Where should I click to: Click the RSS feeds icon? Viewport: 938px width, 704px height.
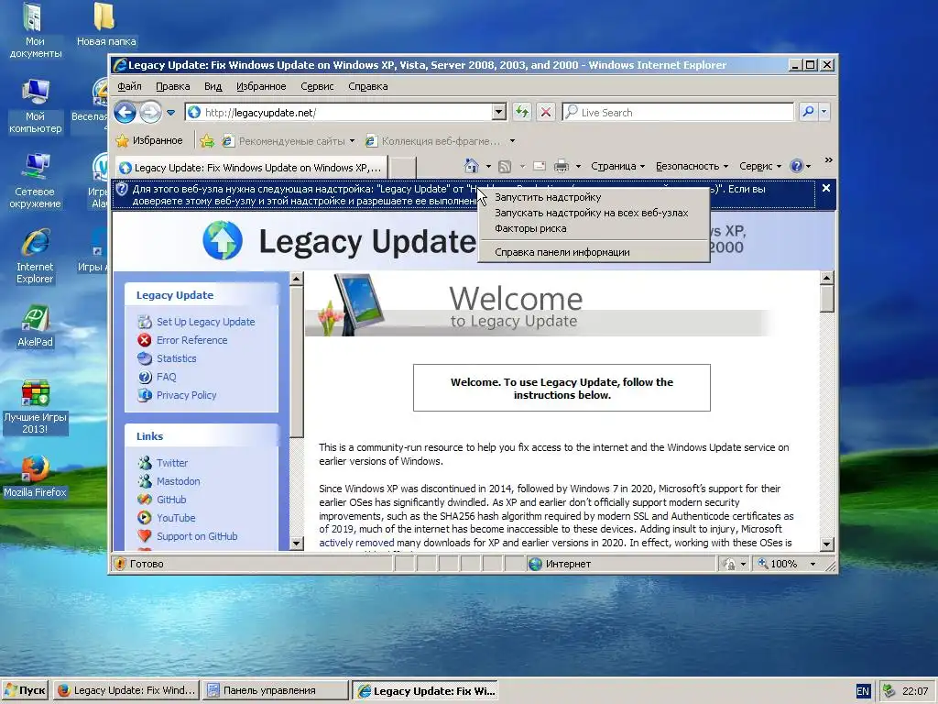505,167
